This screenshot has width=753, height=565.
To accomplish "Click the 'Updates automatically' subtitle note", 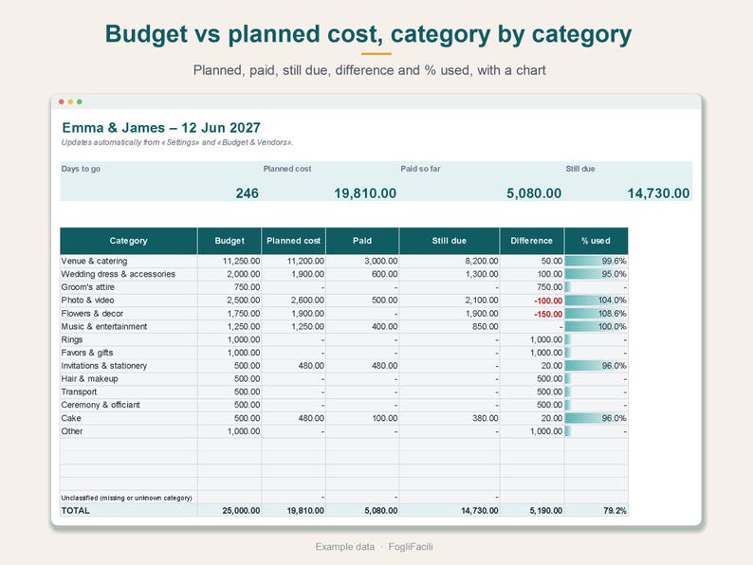I will [177, 142].
